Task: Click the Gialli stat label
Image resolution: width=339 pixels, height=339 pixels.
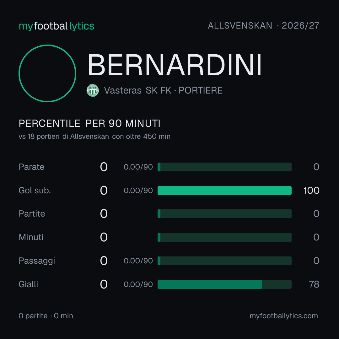Action: [28, 284]
